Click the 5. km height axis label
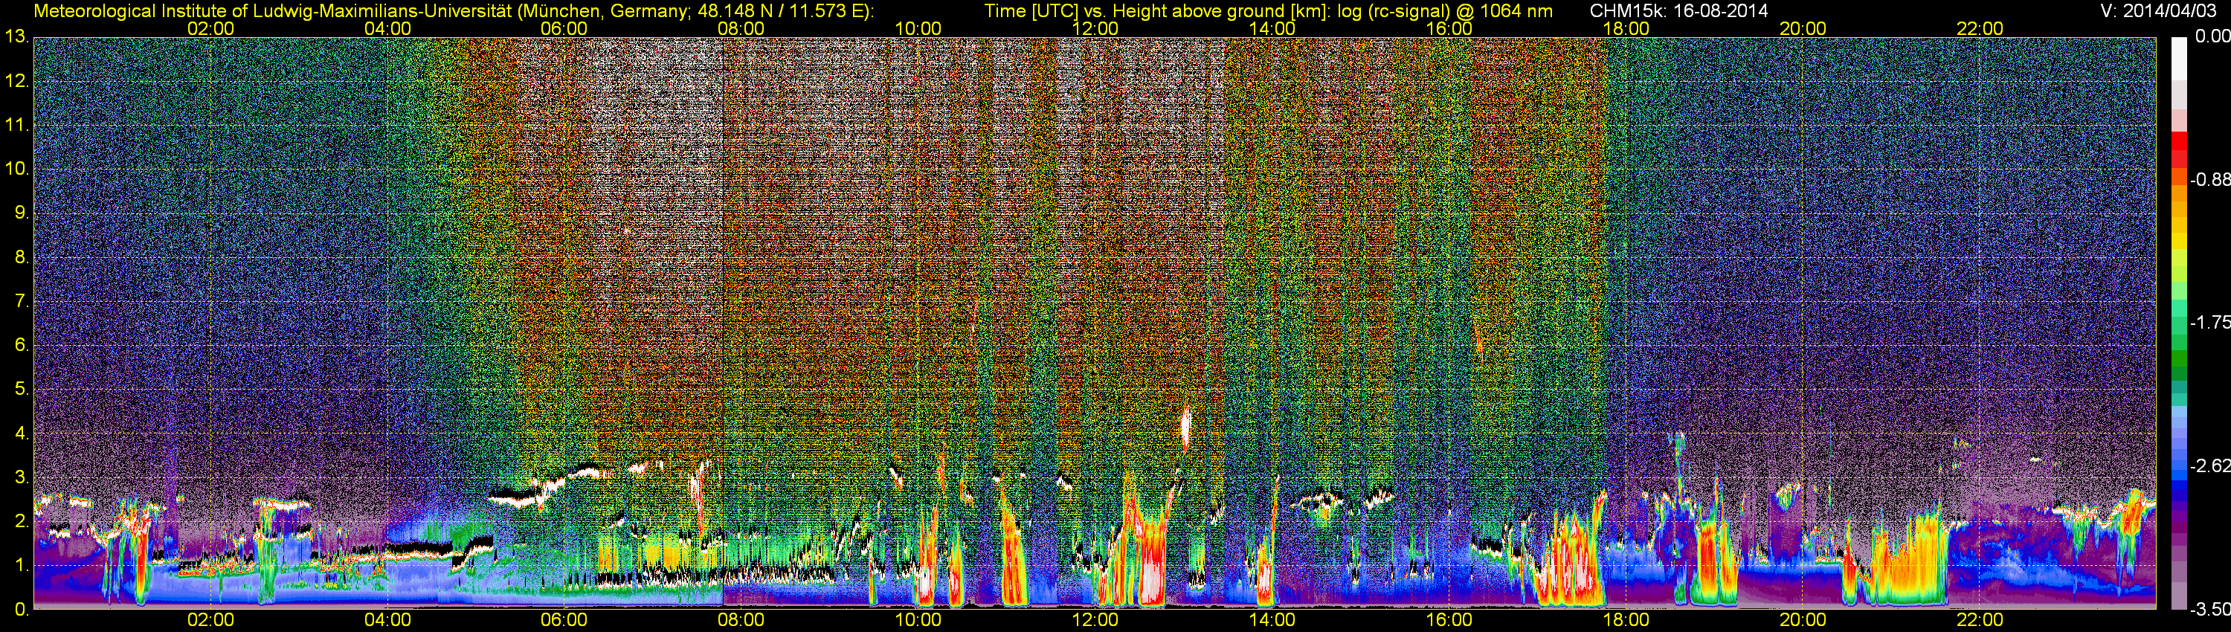 (22, 389)
